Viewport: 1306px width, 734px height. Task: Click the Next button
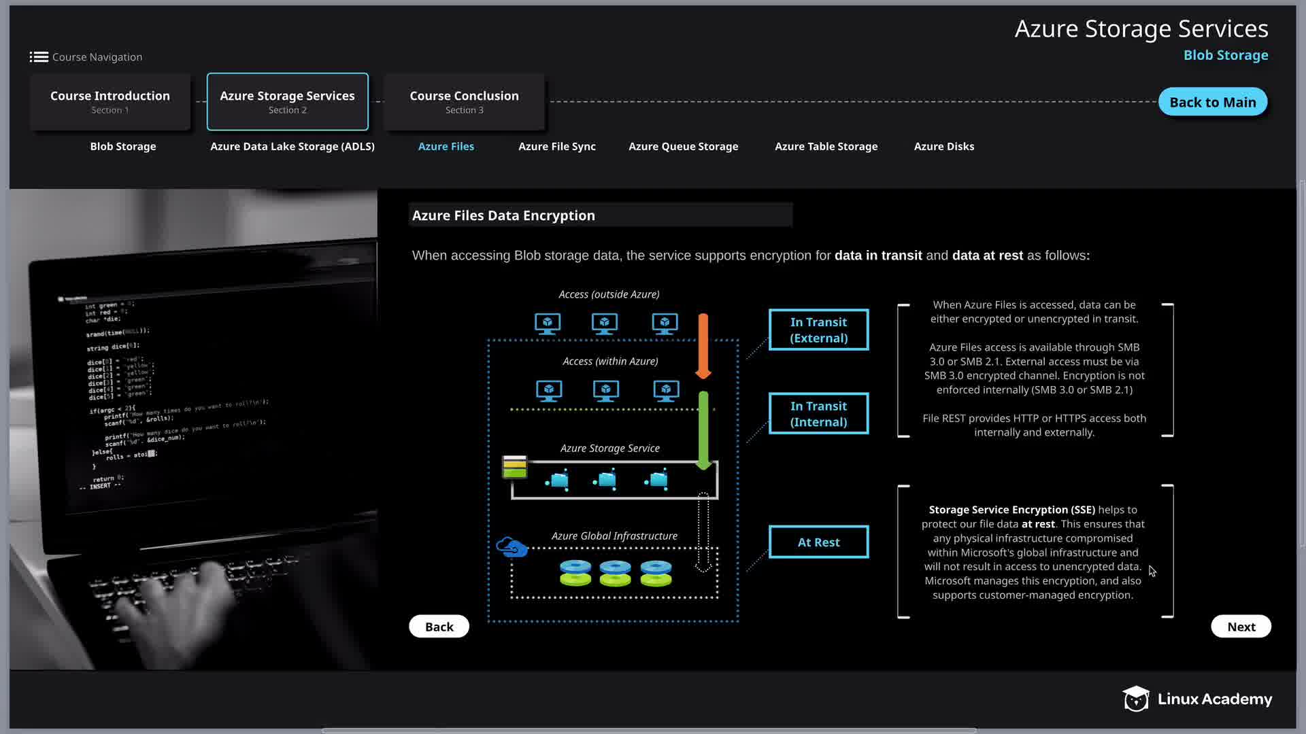pyautogui.click(x=1241, y=627)
